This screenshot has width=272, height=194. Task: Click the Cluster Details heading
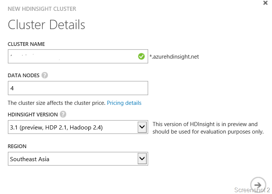(x=46, y=25)
